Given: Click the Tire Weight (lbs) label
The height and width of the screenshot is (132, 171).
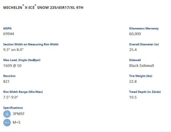Looking at the screenshot, I should tap(141, 76).
